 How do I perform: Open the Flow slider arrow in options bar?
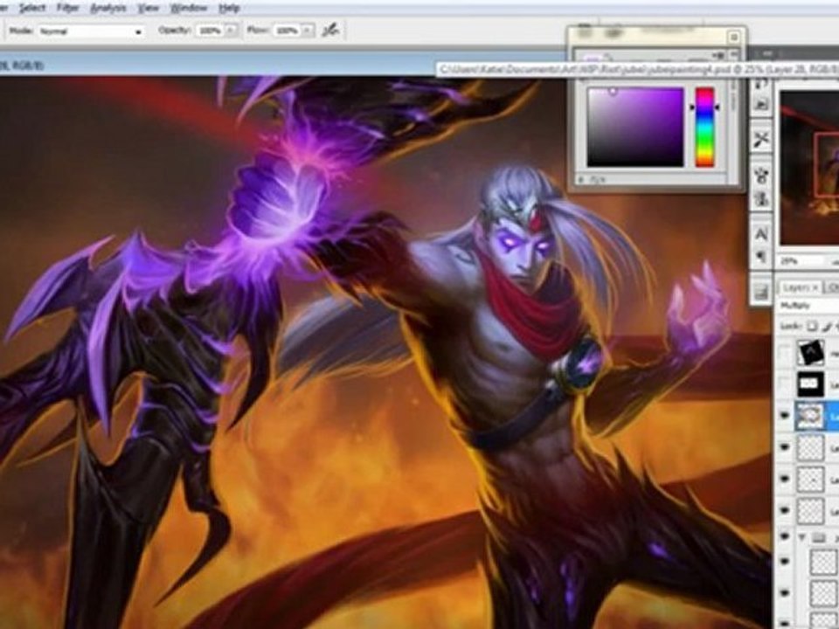(x=308, y=31)
